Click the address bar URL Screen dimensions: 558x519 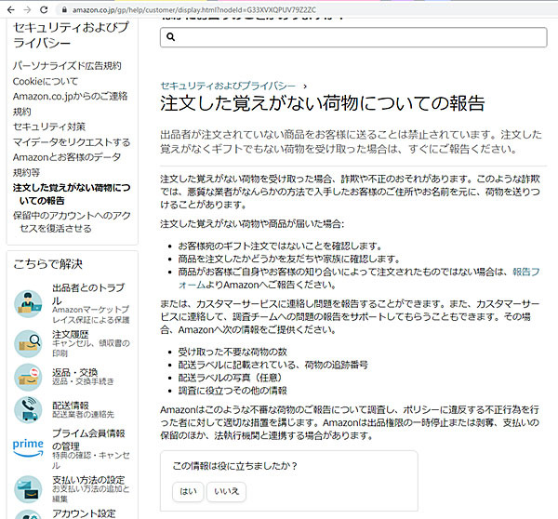194,10
